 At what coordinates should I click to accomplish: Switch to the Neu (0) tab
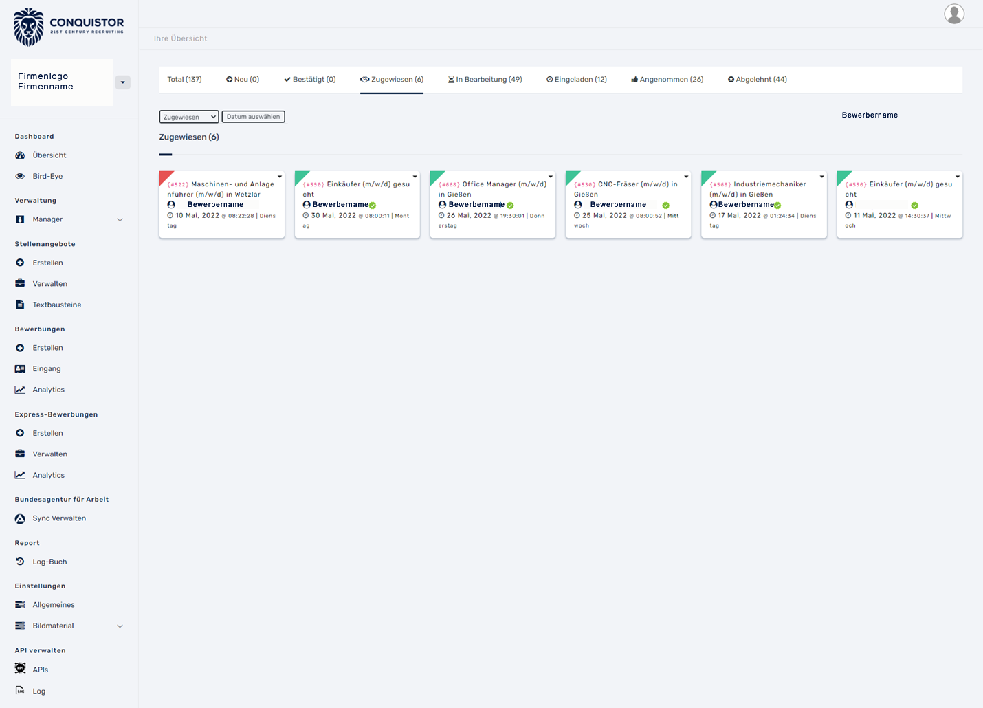243,80
